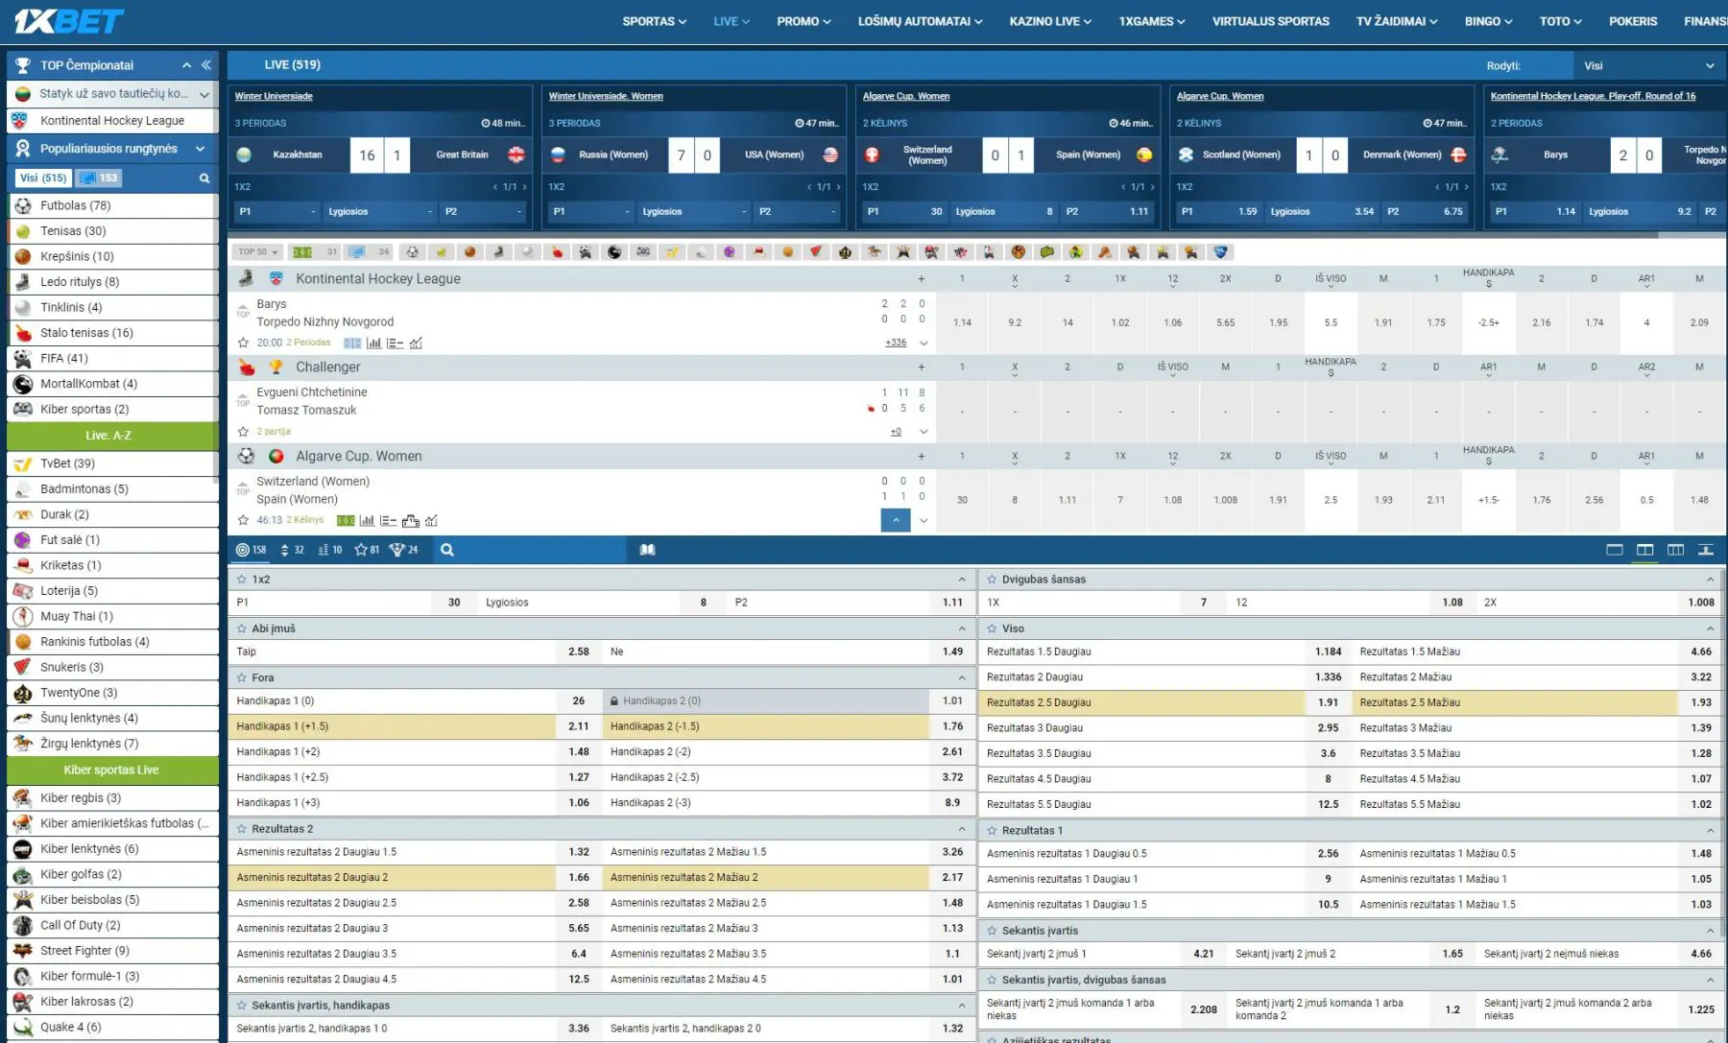
Task: Select Visi (515) tab
Action: 43,178
